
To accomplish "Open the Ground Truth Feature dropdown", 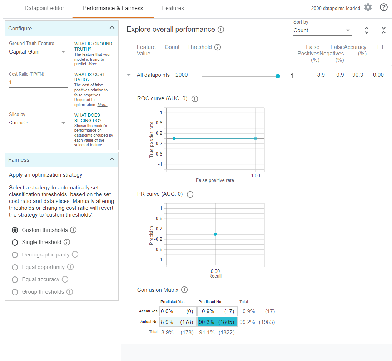I will coord(38,52).
